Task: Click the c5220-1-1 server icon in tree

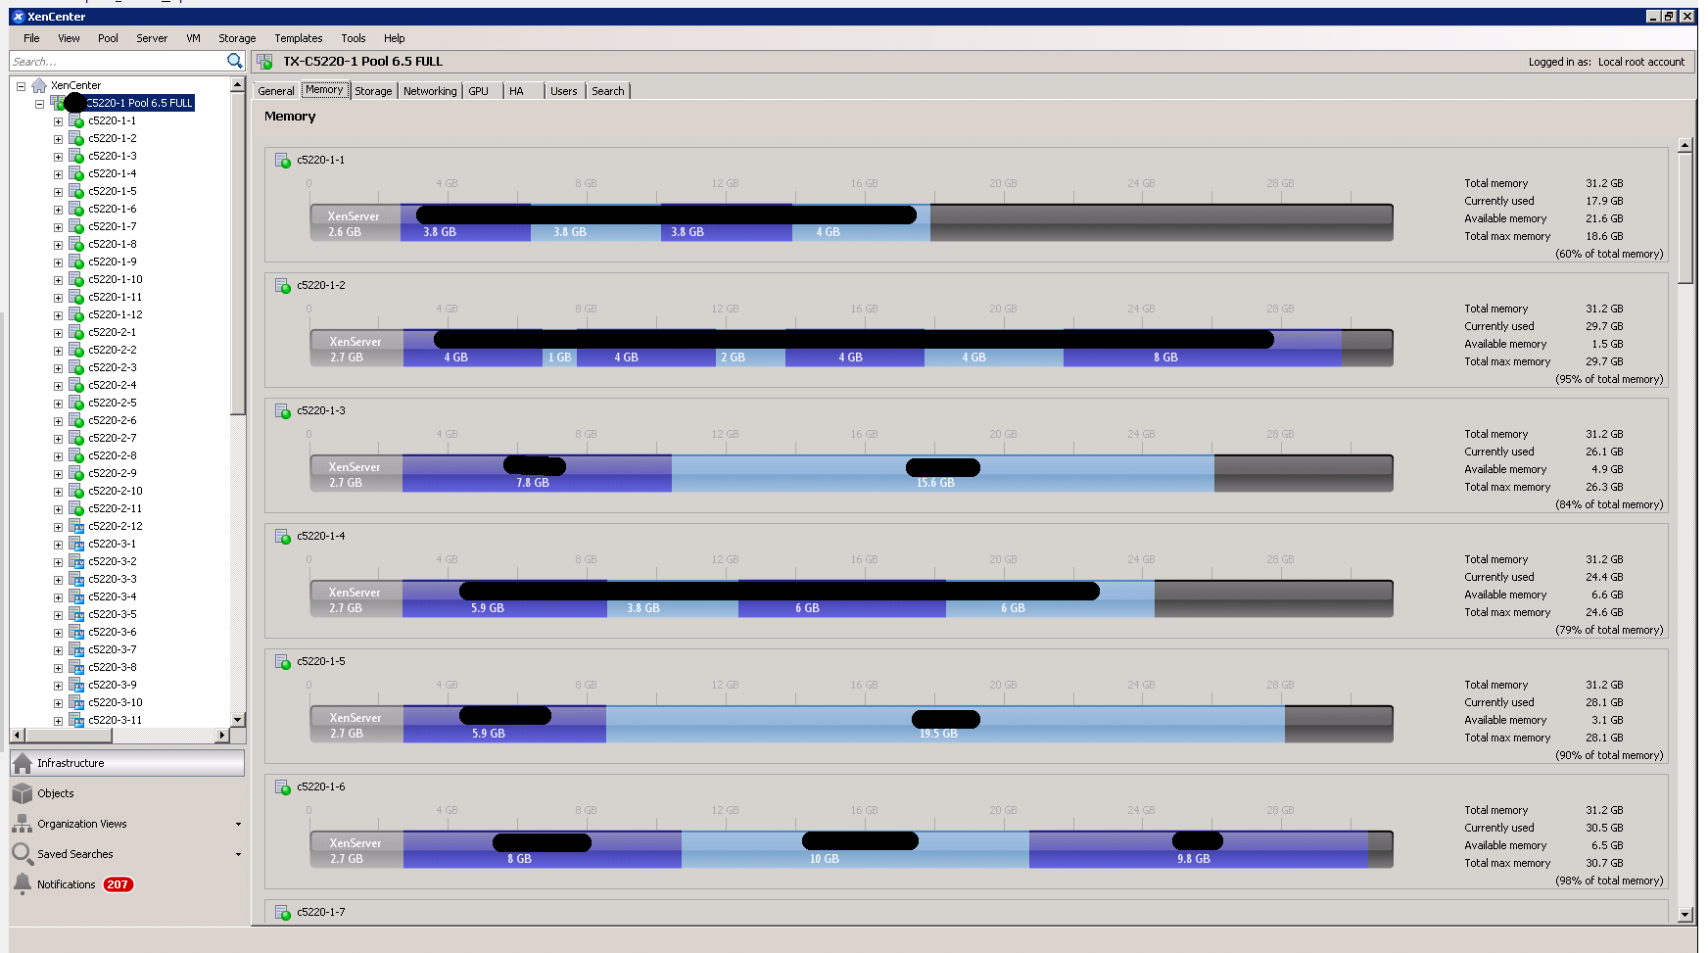Action: [x=75, y=121]
